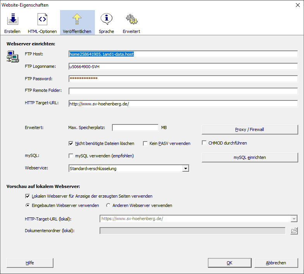Confirm the dialog with OK
This screenshot has width=304, height=274.
pyautogui.click(x=229, y=263)
